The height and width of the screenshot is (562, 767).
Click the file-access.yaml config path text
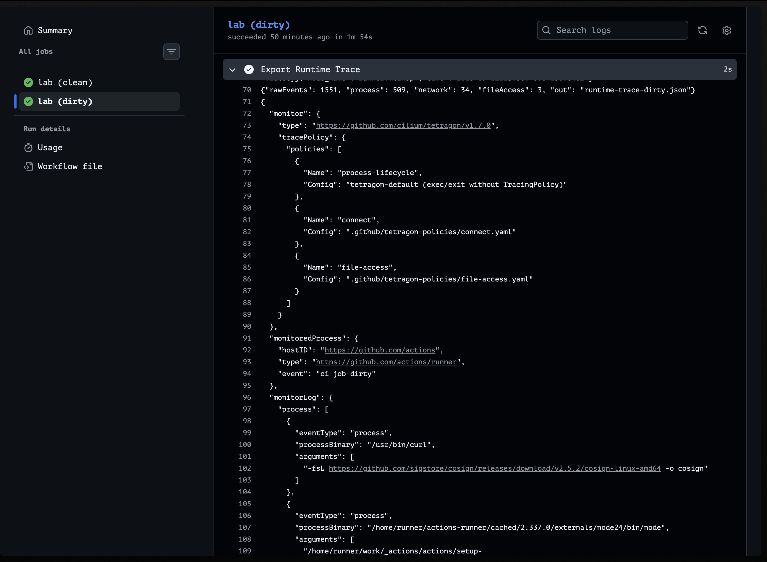[x=440, y=279]
